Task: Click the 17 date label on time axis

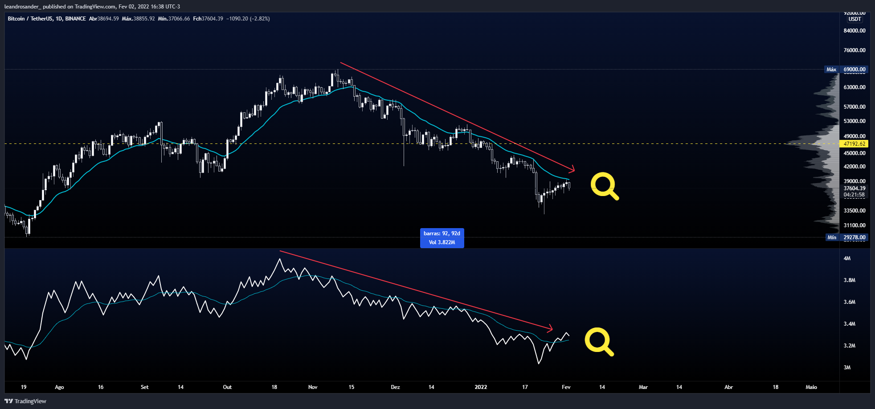Action: [x=525, y=387]
